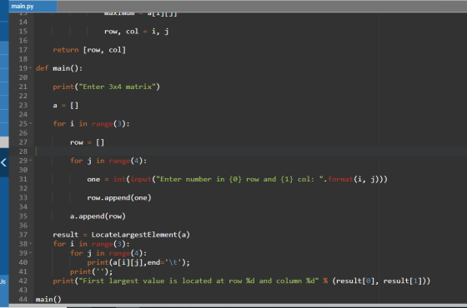467x308 pixels.
Task: Click line number 44 in the gutter
Action: 23,299
